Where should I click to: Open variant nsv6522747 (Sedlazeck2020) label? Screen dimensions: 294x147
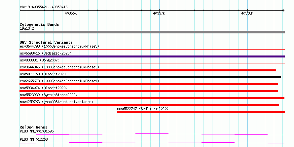(x=143, y=109)
